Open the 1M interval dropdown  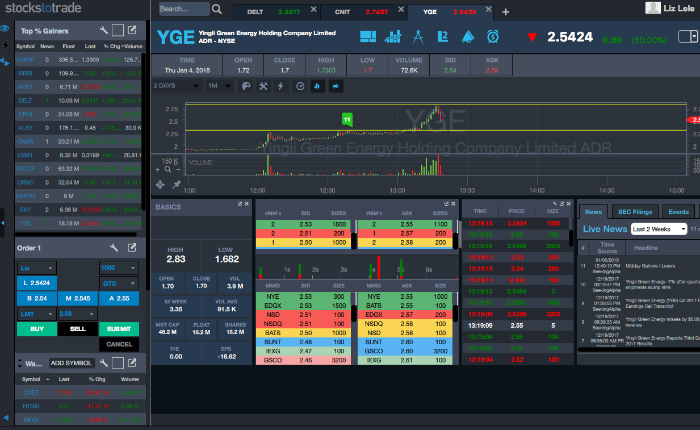(219, 86)
